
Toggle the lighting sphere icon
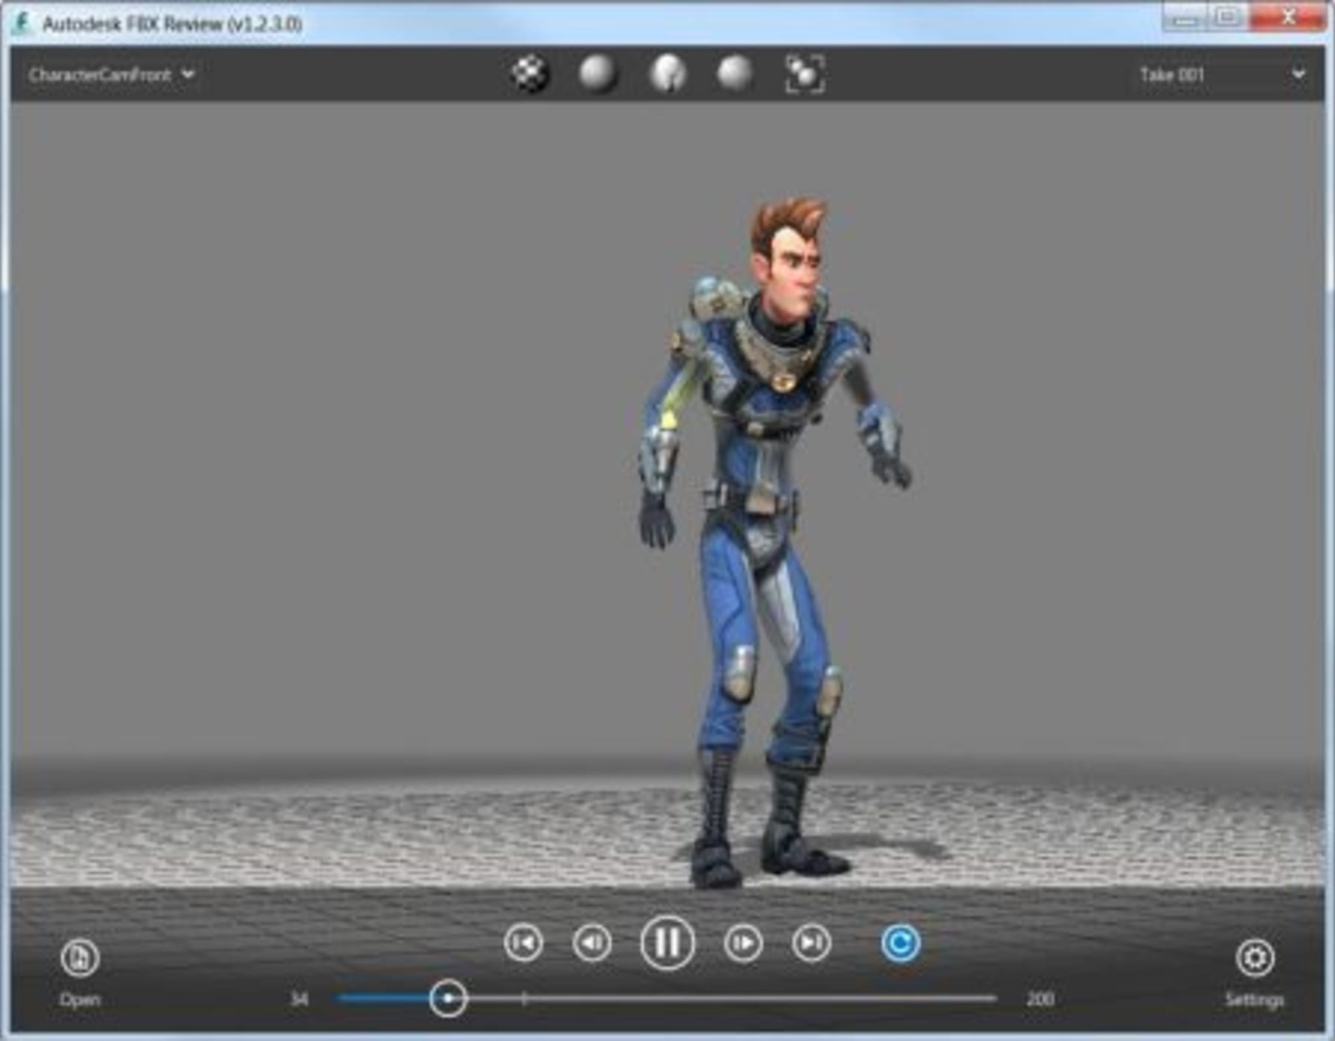click(x=667, y=73)
